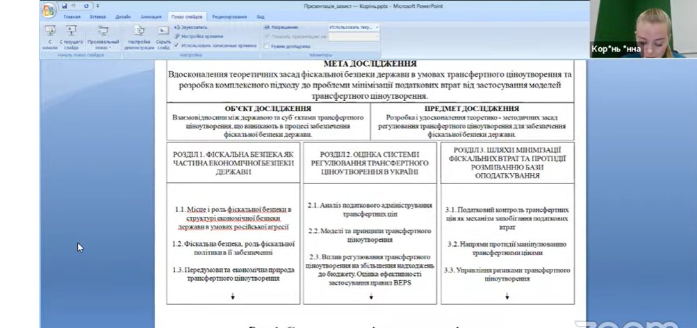The height and width of the screenshot is (328, 697).
Task: Toggle Использовать записанные времена checkbox
Action: point(177,45)
